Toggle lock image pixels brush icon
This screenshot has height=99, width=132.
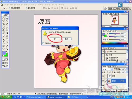coord(110,72)
